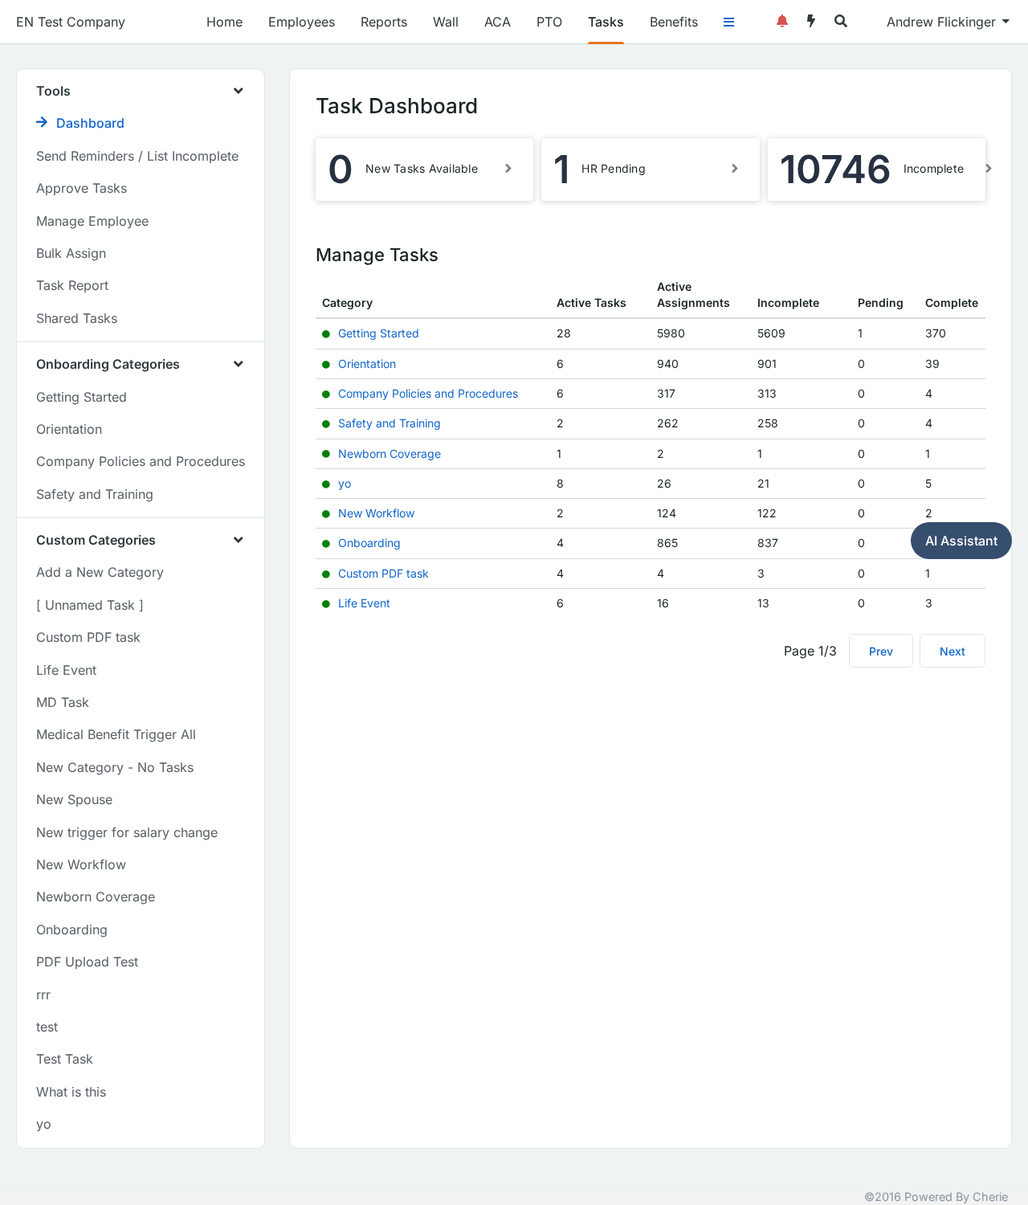Open Safety and Training table link
Image resolution: width=1028 pixels, height=1205 pixels.
(389, 423)
